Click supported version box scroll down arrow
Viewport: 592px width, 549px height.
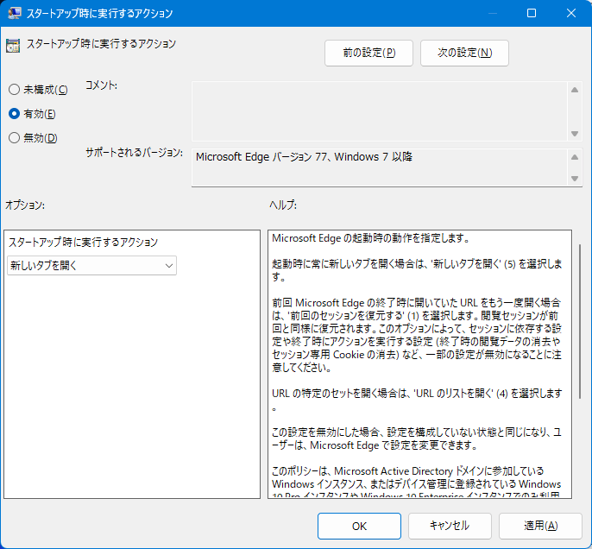point(575,178)
